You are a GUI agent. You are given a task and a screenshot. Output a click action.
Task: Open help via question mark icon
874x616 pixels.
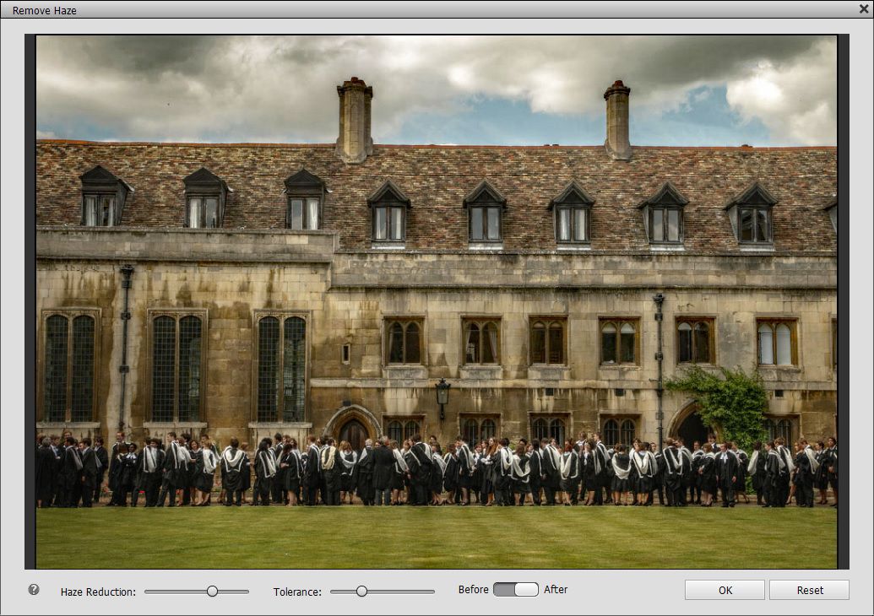pyautogui.click(x=34, y=589)
